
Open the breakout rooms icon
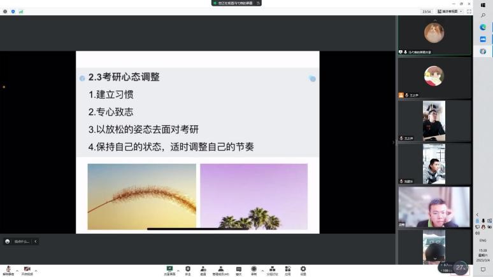pyautogui.click(x=272, y=269)
